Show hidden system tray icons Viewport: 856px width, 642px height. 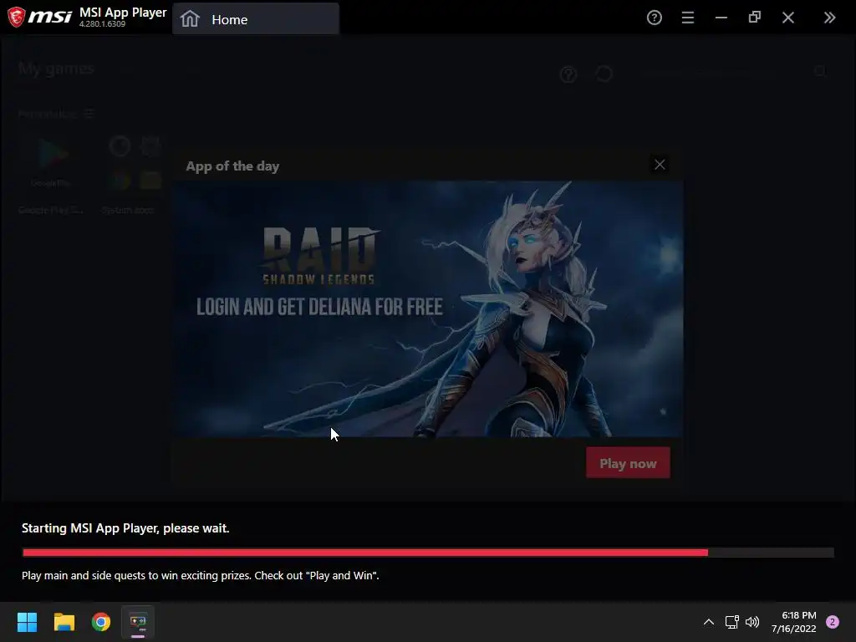(x=709, y=622)
